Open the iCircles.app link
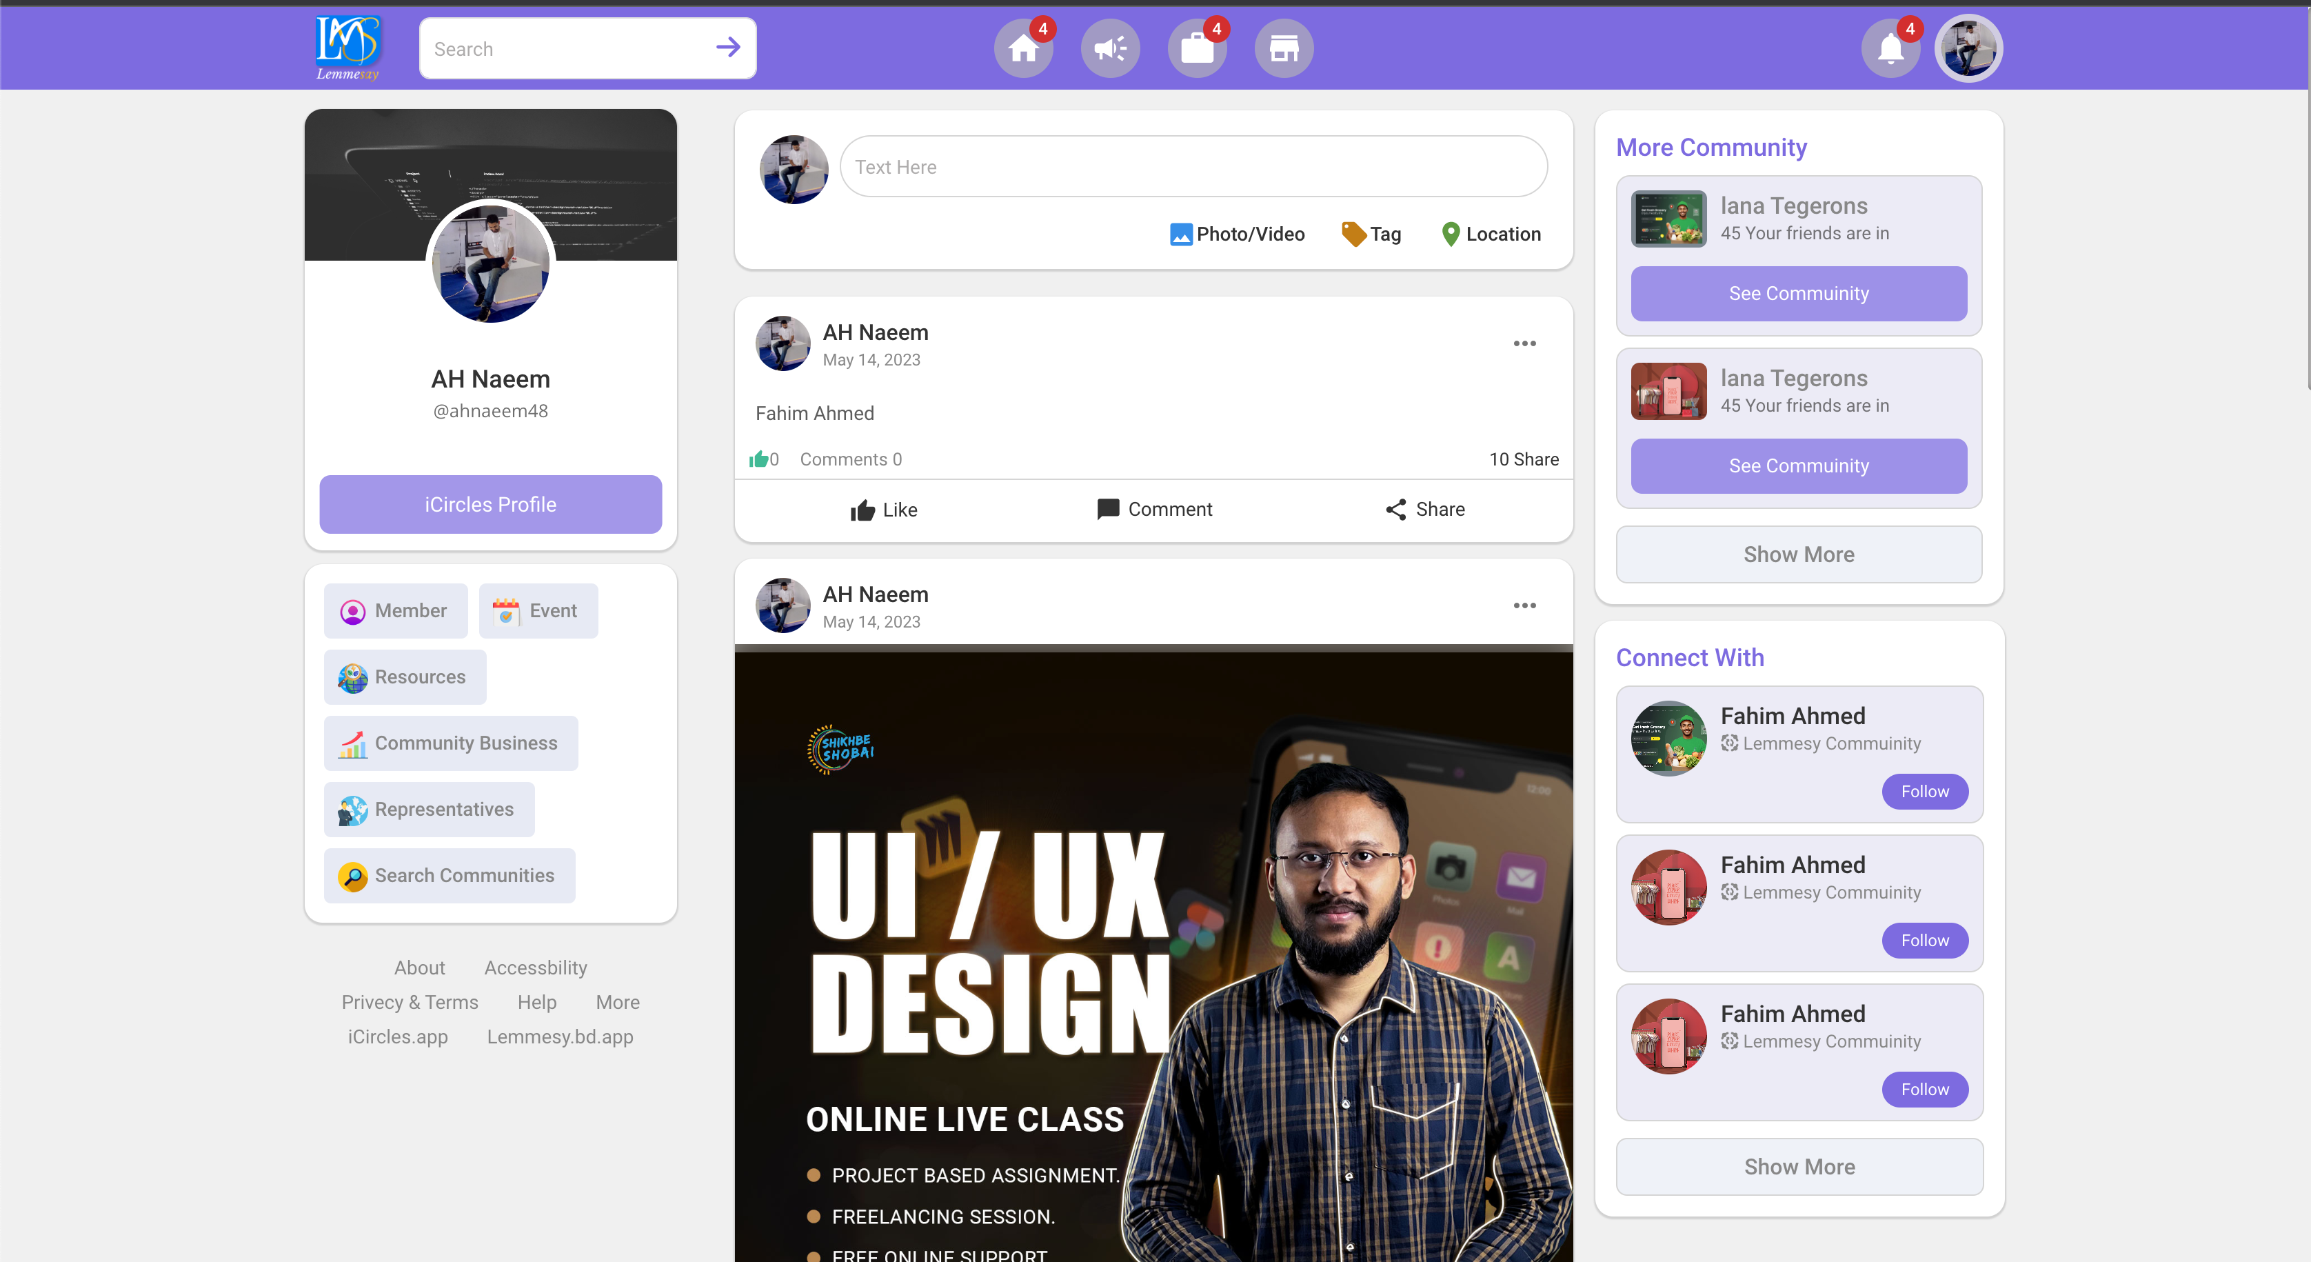 tap(397, 1036)
